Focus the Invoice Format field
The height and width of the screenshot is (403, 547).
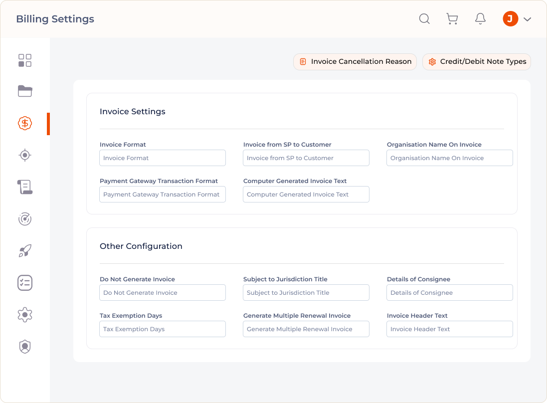(x=163, y=158)
